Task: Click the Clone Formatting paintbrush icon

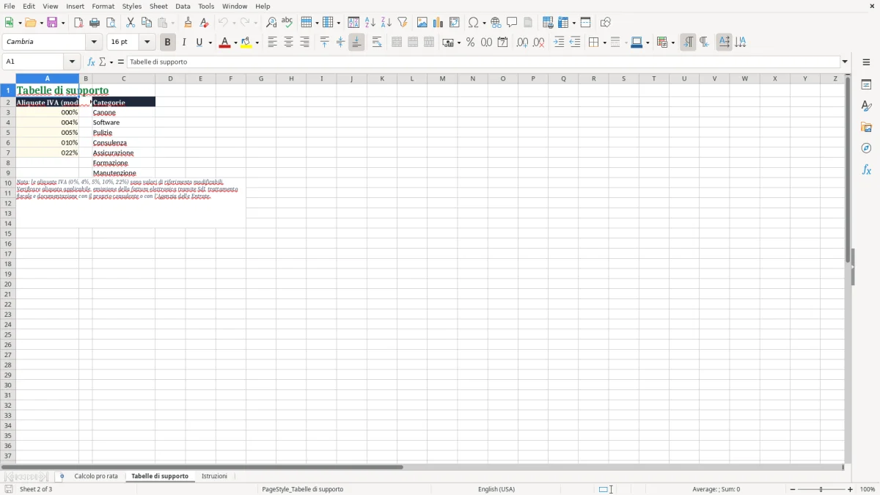Action: tap(188, 23)
